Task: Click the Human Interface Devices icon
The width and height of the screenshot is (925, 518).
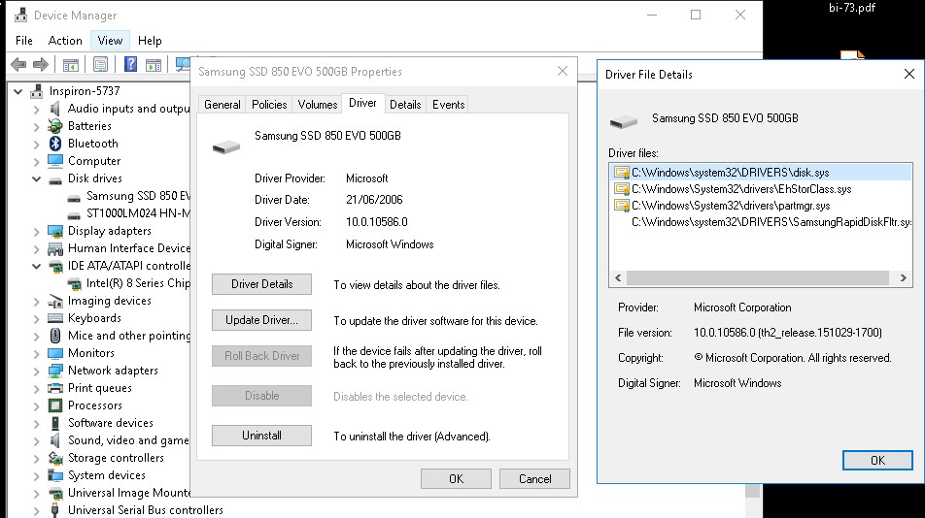Action: pos(55,248)
